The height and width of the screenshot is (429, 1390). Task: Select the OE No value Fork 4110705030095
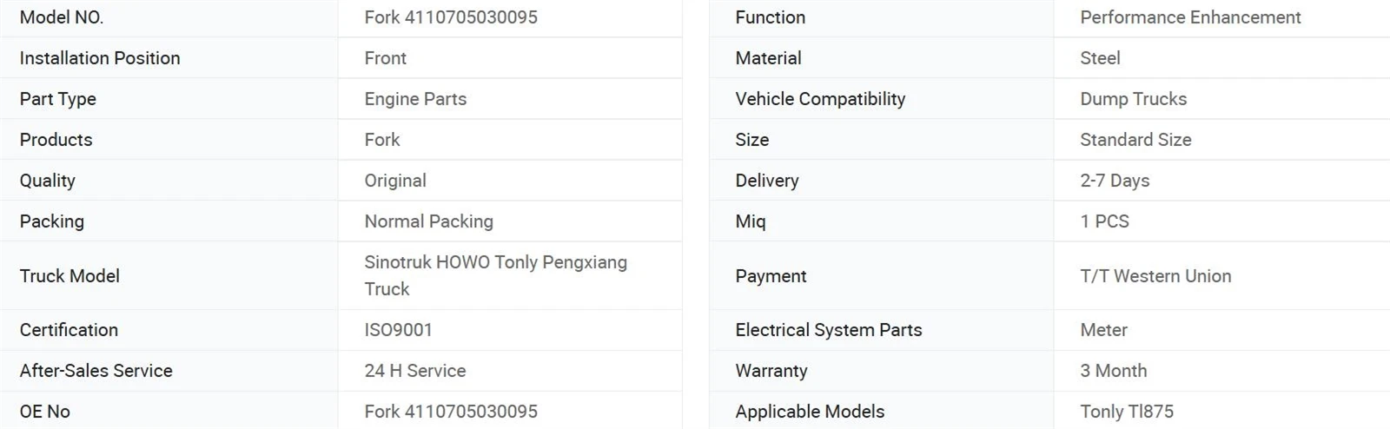451,412
